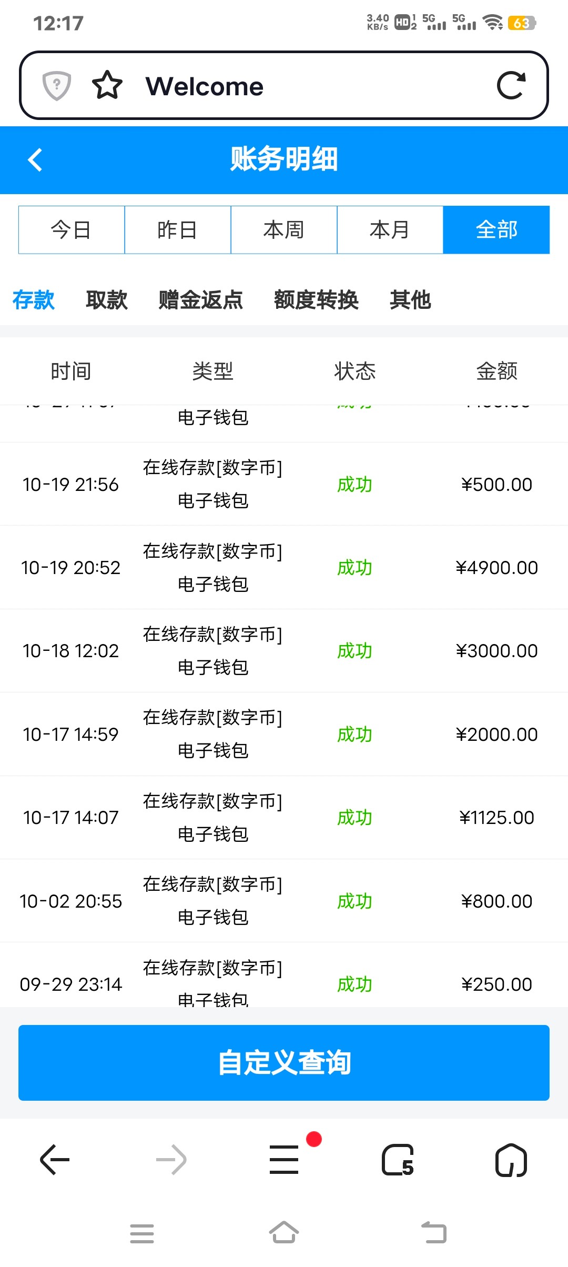568x1267 pixels.
Task: Switch to the 本周 filter
Action: tap(284, 230)
